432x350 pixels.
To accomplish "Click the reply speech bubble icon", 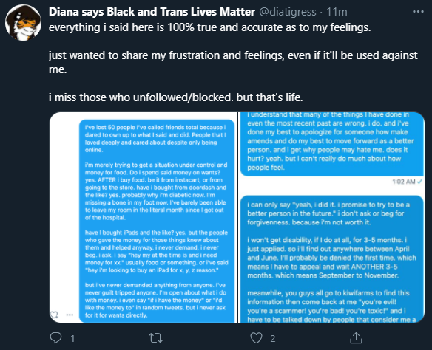I will tap(55, 338).
